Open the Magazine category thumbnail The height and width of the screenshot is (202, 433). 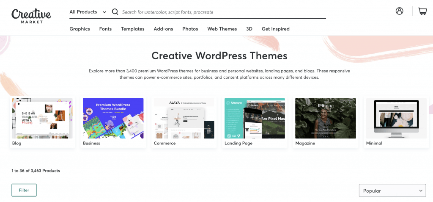326,119
